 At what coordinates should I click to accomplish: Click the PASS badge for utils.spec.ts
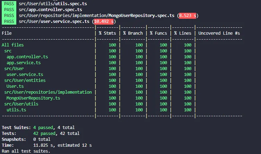[9, 4]
